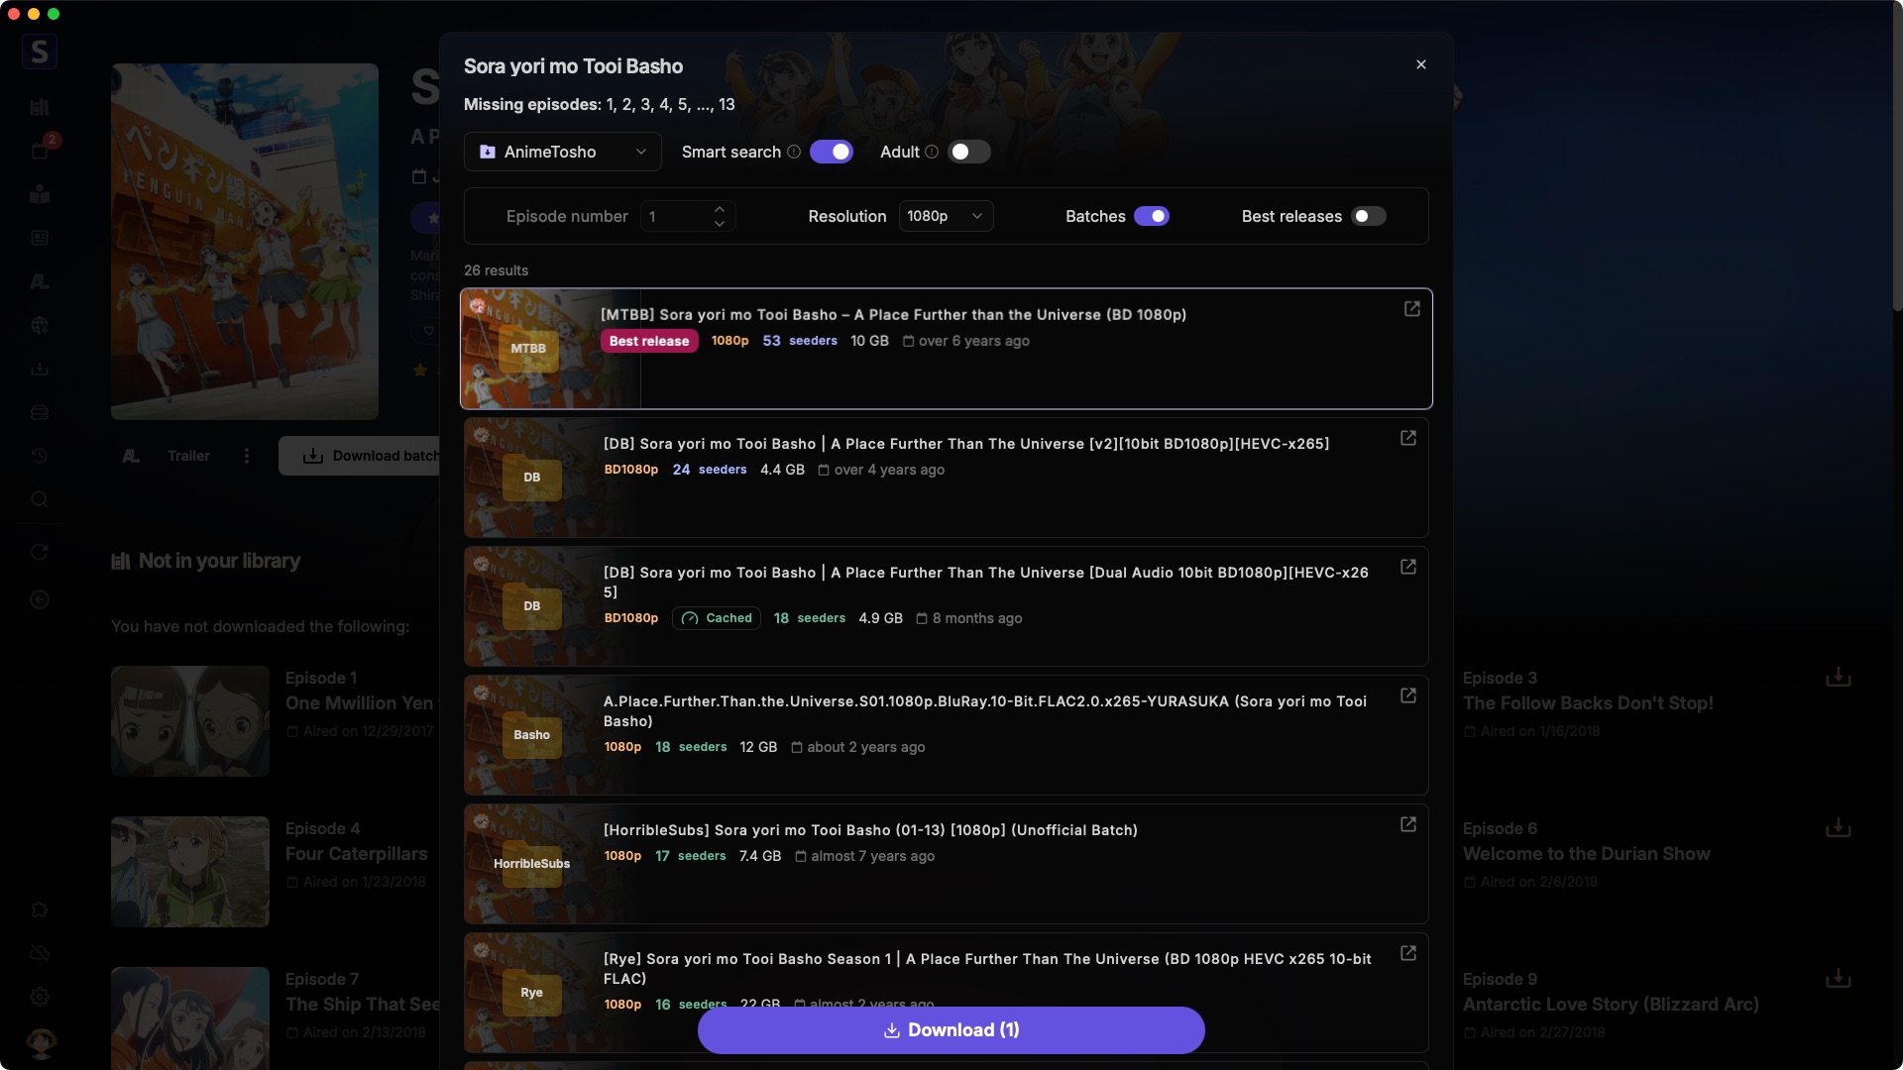
Task: Enable the Adult toggle
Action: pos(968,152)
